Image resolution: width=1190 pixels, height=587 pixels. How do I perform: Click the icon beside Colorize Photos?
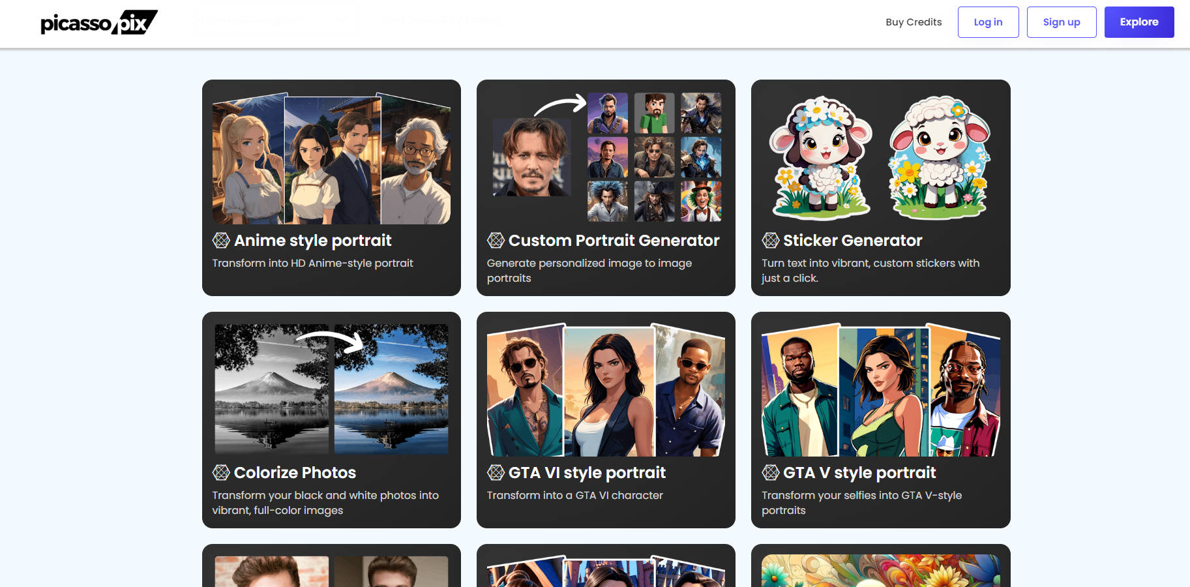coord(221,473)
